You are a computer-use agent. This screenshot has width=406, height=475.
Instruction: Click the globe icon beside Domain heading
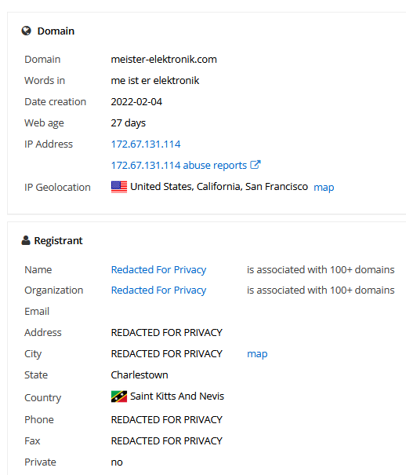click(27, 31)
